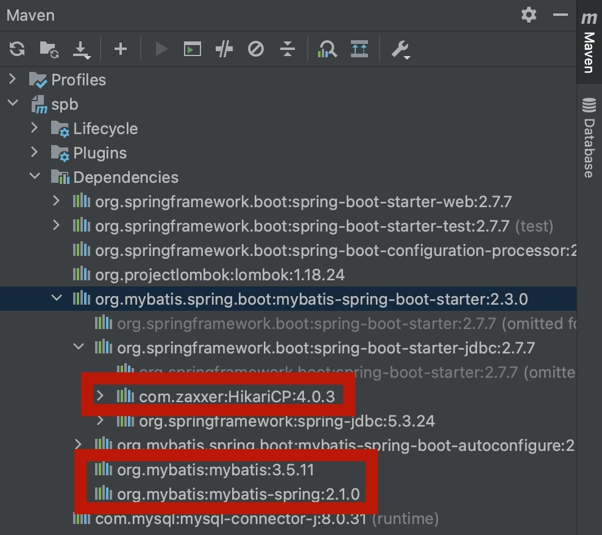Expand spring-boot-starter-web dependency

pos(55,201)
